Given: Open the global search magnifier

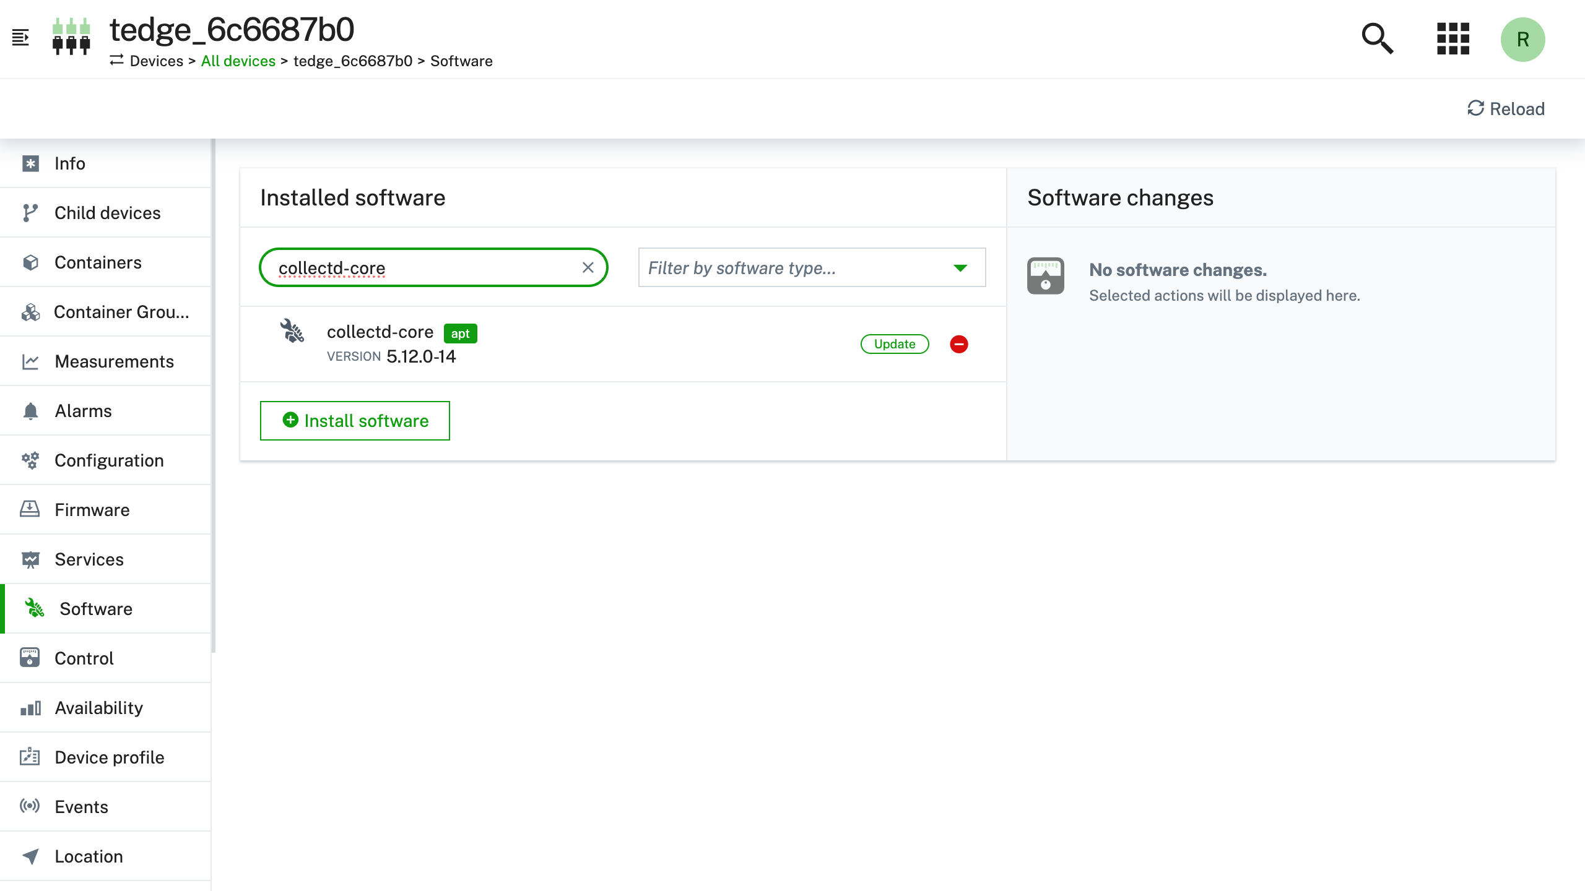Looking at the screenshot, I should pyautogui.click(x=1377, y=39).
